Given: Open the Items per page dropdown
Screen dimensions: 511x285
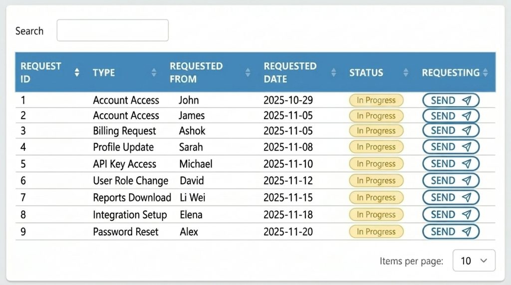Looking at the screenshot, I should (474, 261).
